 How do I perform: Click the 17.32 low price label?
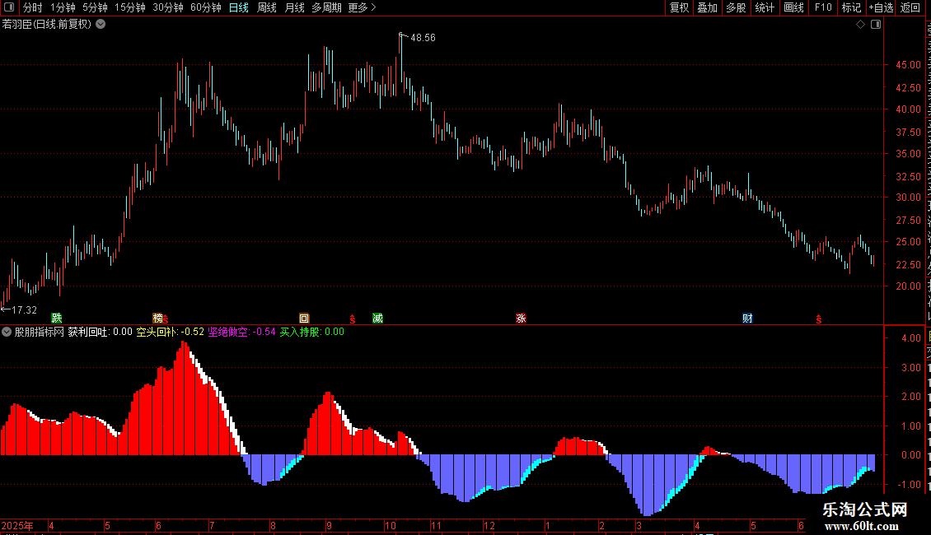[x=24, y=309]
